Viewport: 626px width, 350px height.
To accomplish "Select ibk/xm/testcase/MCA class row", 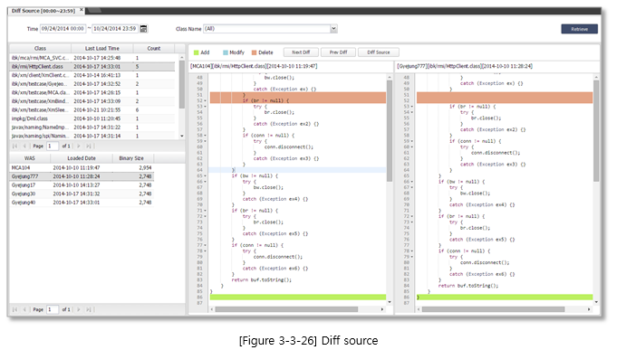I will pyautogui.click(x=92, y=92).
